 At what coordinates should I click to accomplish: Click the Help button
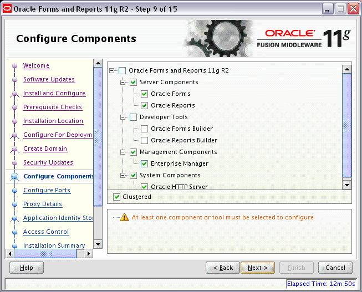(x=27, y=268)
